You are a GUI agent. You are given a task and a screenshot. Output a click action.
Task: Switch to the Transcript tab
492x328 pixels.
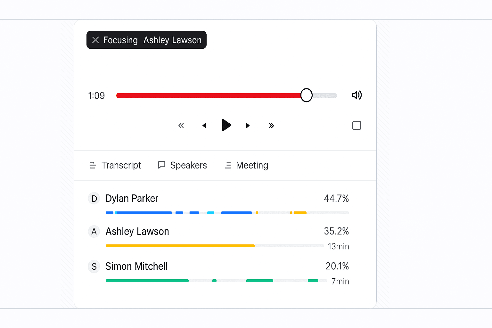(121, 165)
